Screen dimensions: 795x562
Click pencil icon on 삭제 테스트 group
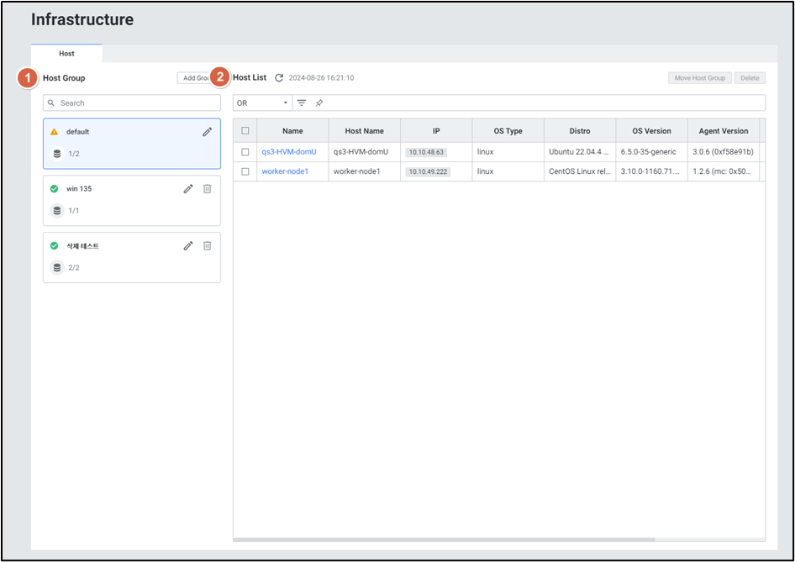[x=188, y=246]
